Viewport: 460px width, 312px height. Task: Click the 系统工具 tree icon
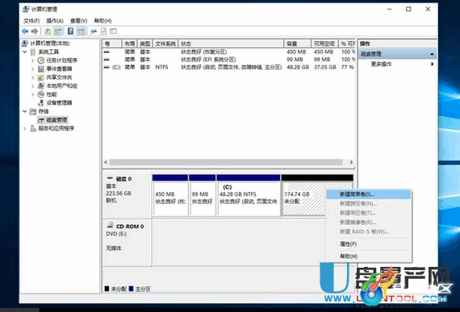(33, 52)
